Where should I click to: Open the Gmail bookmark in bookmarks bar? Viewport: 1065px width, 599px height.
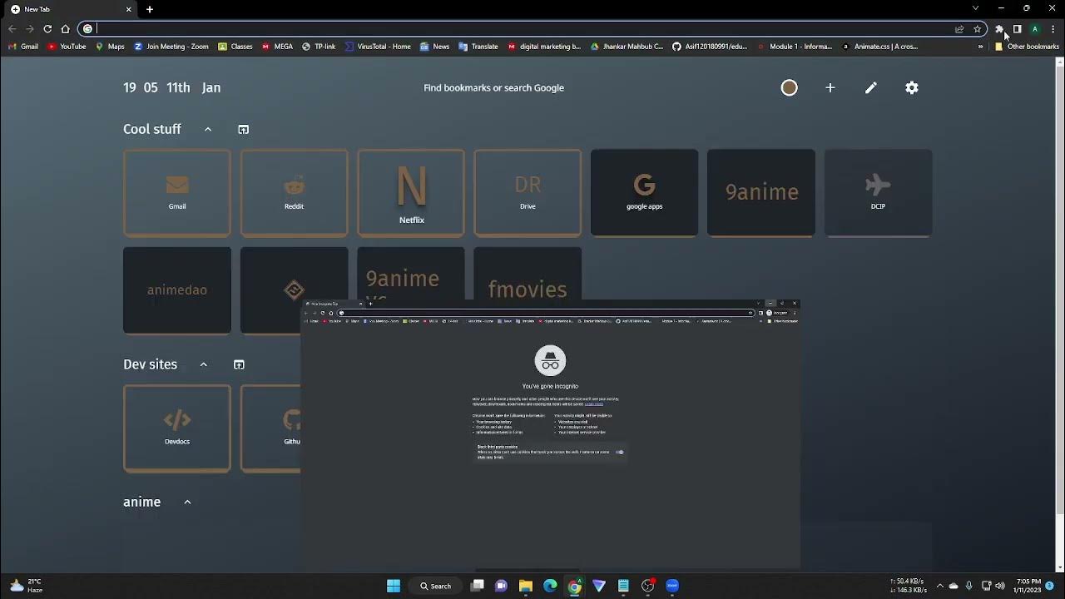click(x=23, y=47)
